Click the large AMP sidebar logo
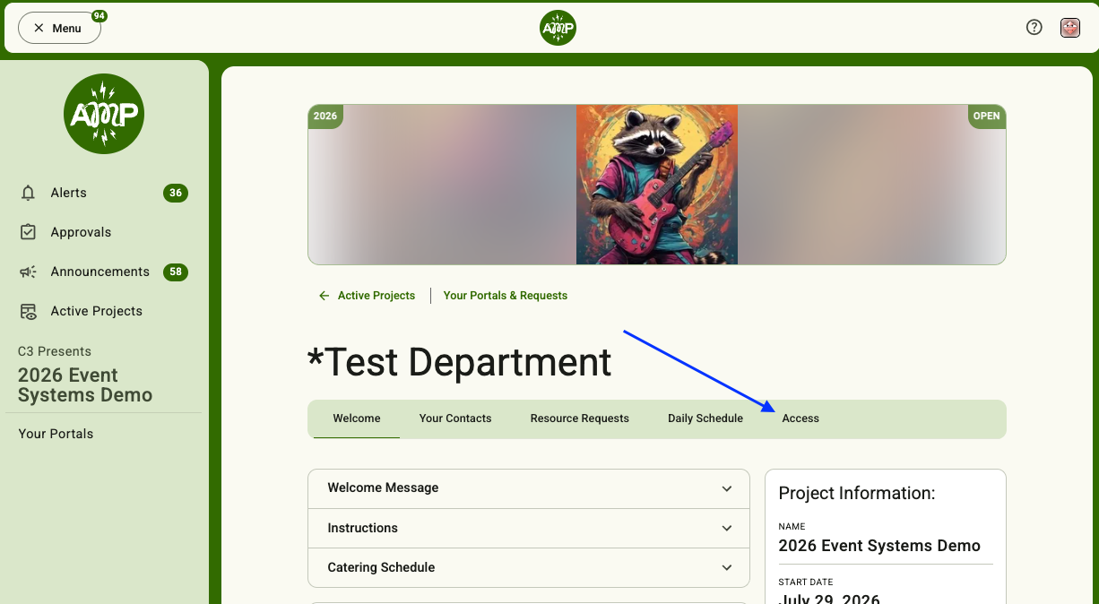 [x=104, y=114]
